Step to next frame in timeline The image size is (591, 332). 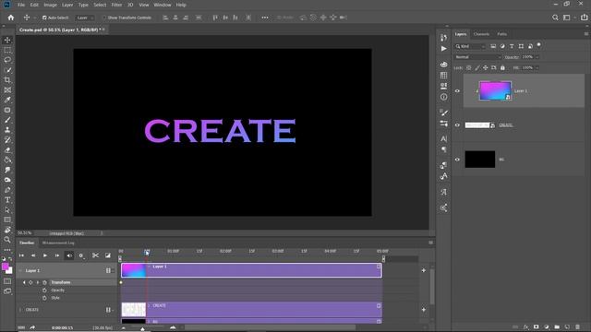[57, 255]
